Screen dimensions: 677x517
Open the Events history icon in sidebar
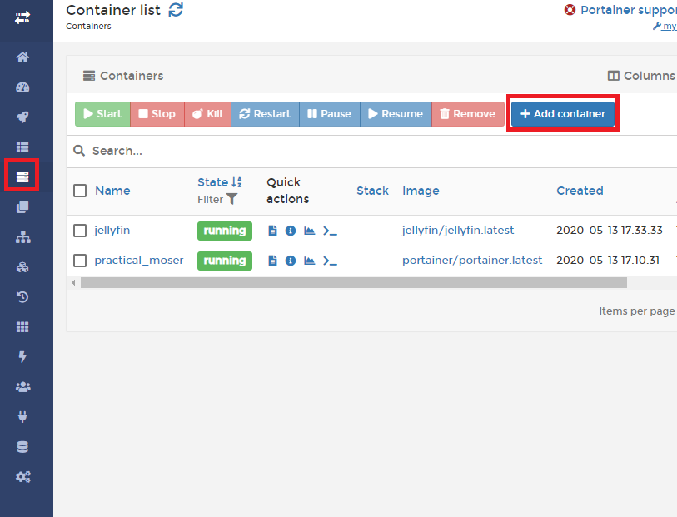pos(22,297)
